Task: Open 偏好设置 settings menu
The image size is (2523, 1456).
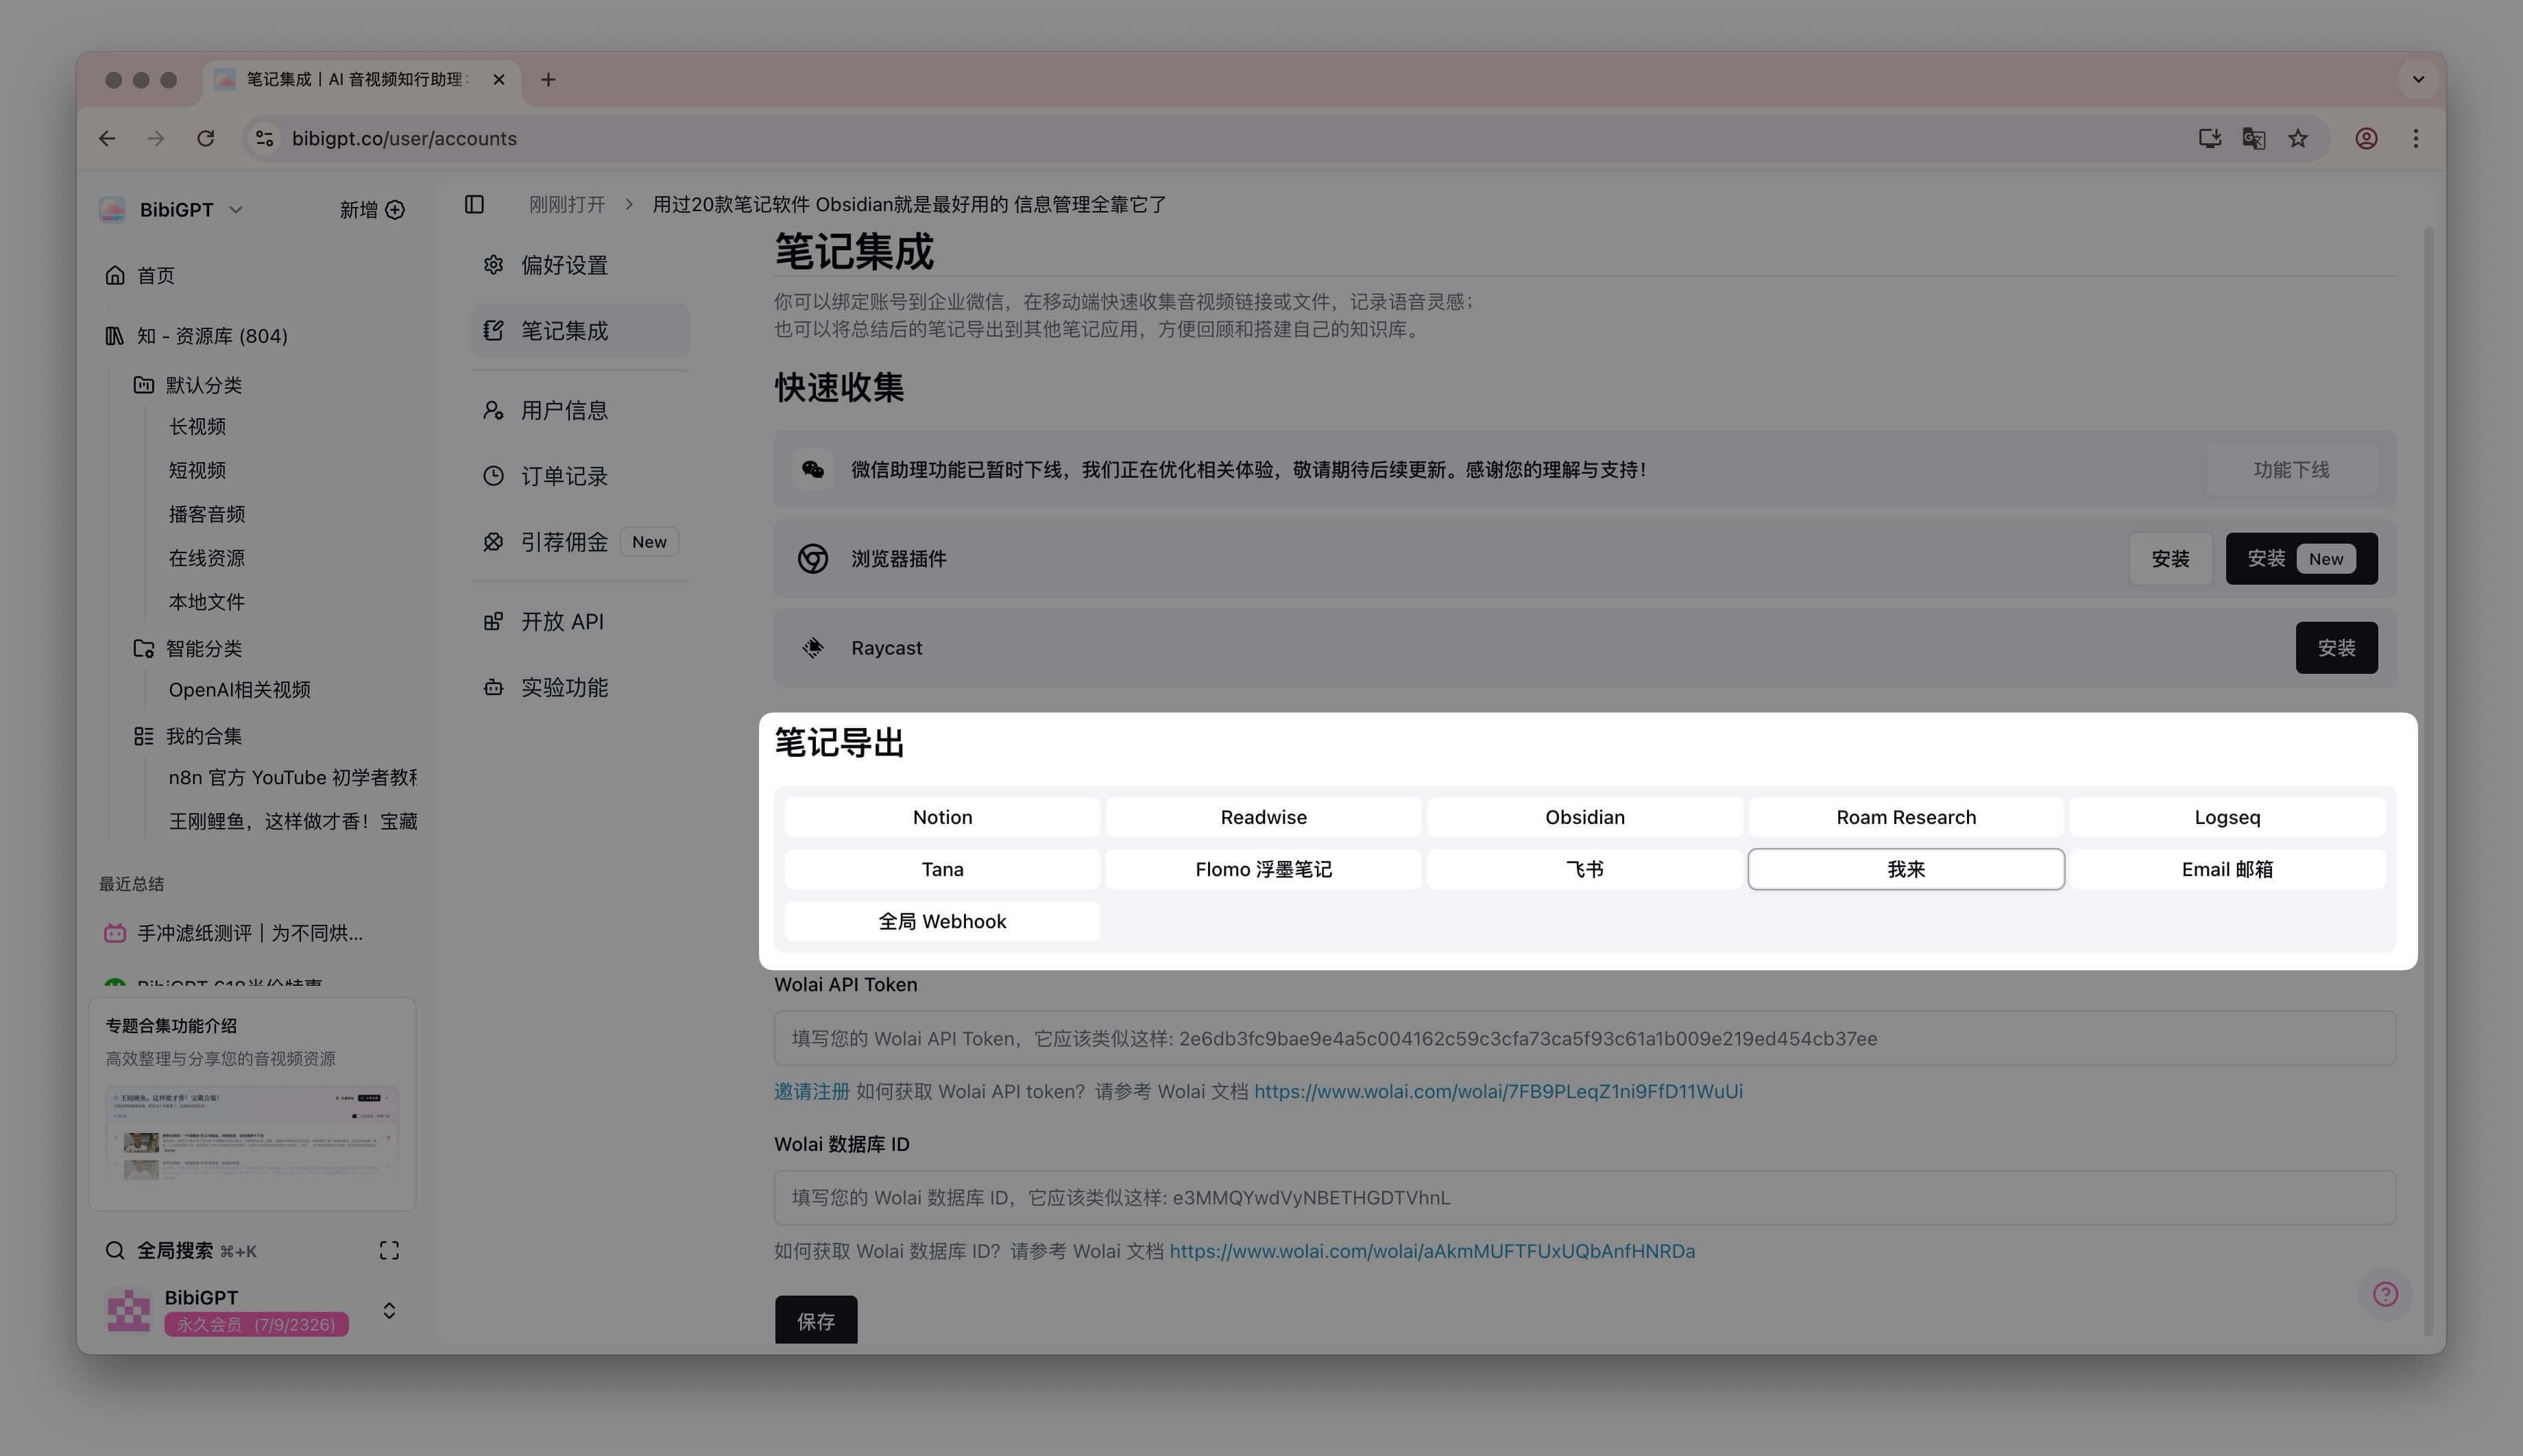Action: (564, 265)
